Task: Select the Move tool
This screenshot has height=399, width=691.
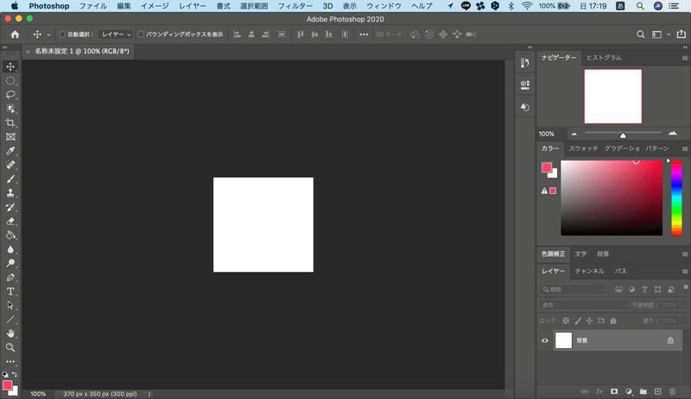Action: [10, 66]
